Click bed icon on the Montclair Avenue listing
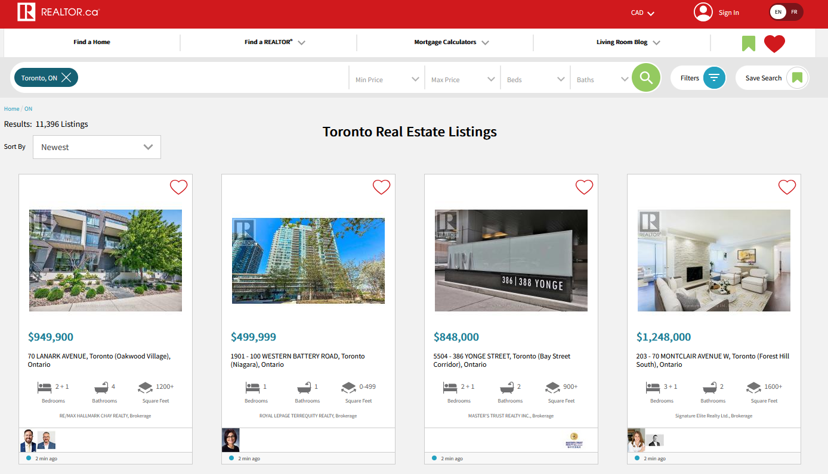The height and width of the screenshot is (474, 828). (653, 387)
